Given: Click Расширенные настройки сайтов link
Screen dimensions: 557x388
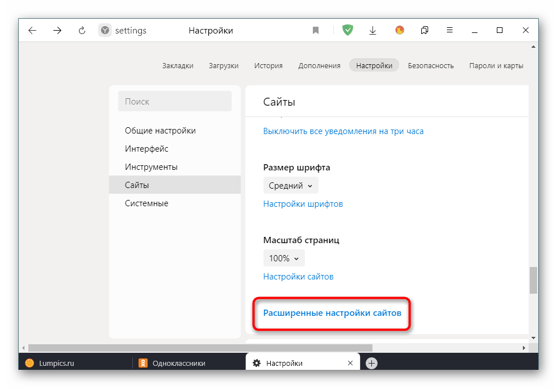Looking at the screenshot, I should click(332, 313).
